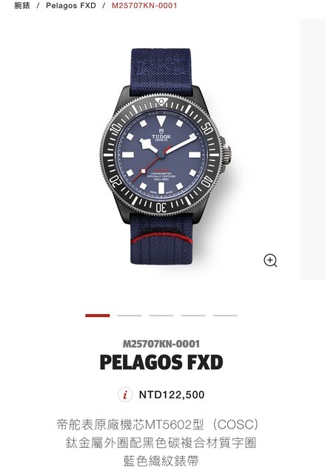Select the second carousel indicator
The width and height of the screenshot is (325, 473).
(130, 316)
